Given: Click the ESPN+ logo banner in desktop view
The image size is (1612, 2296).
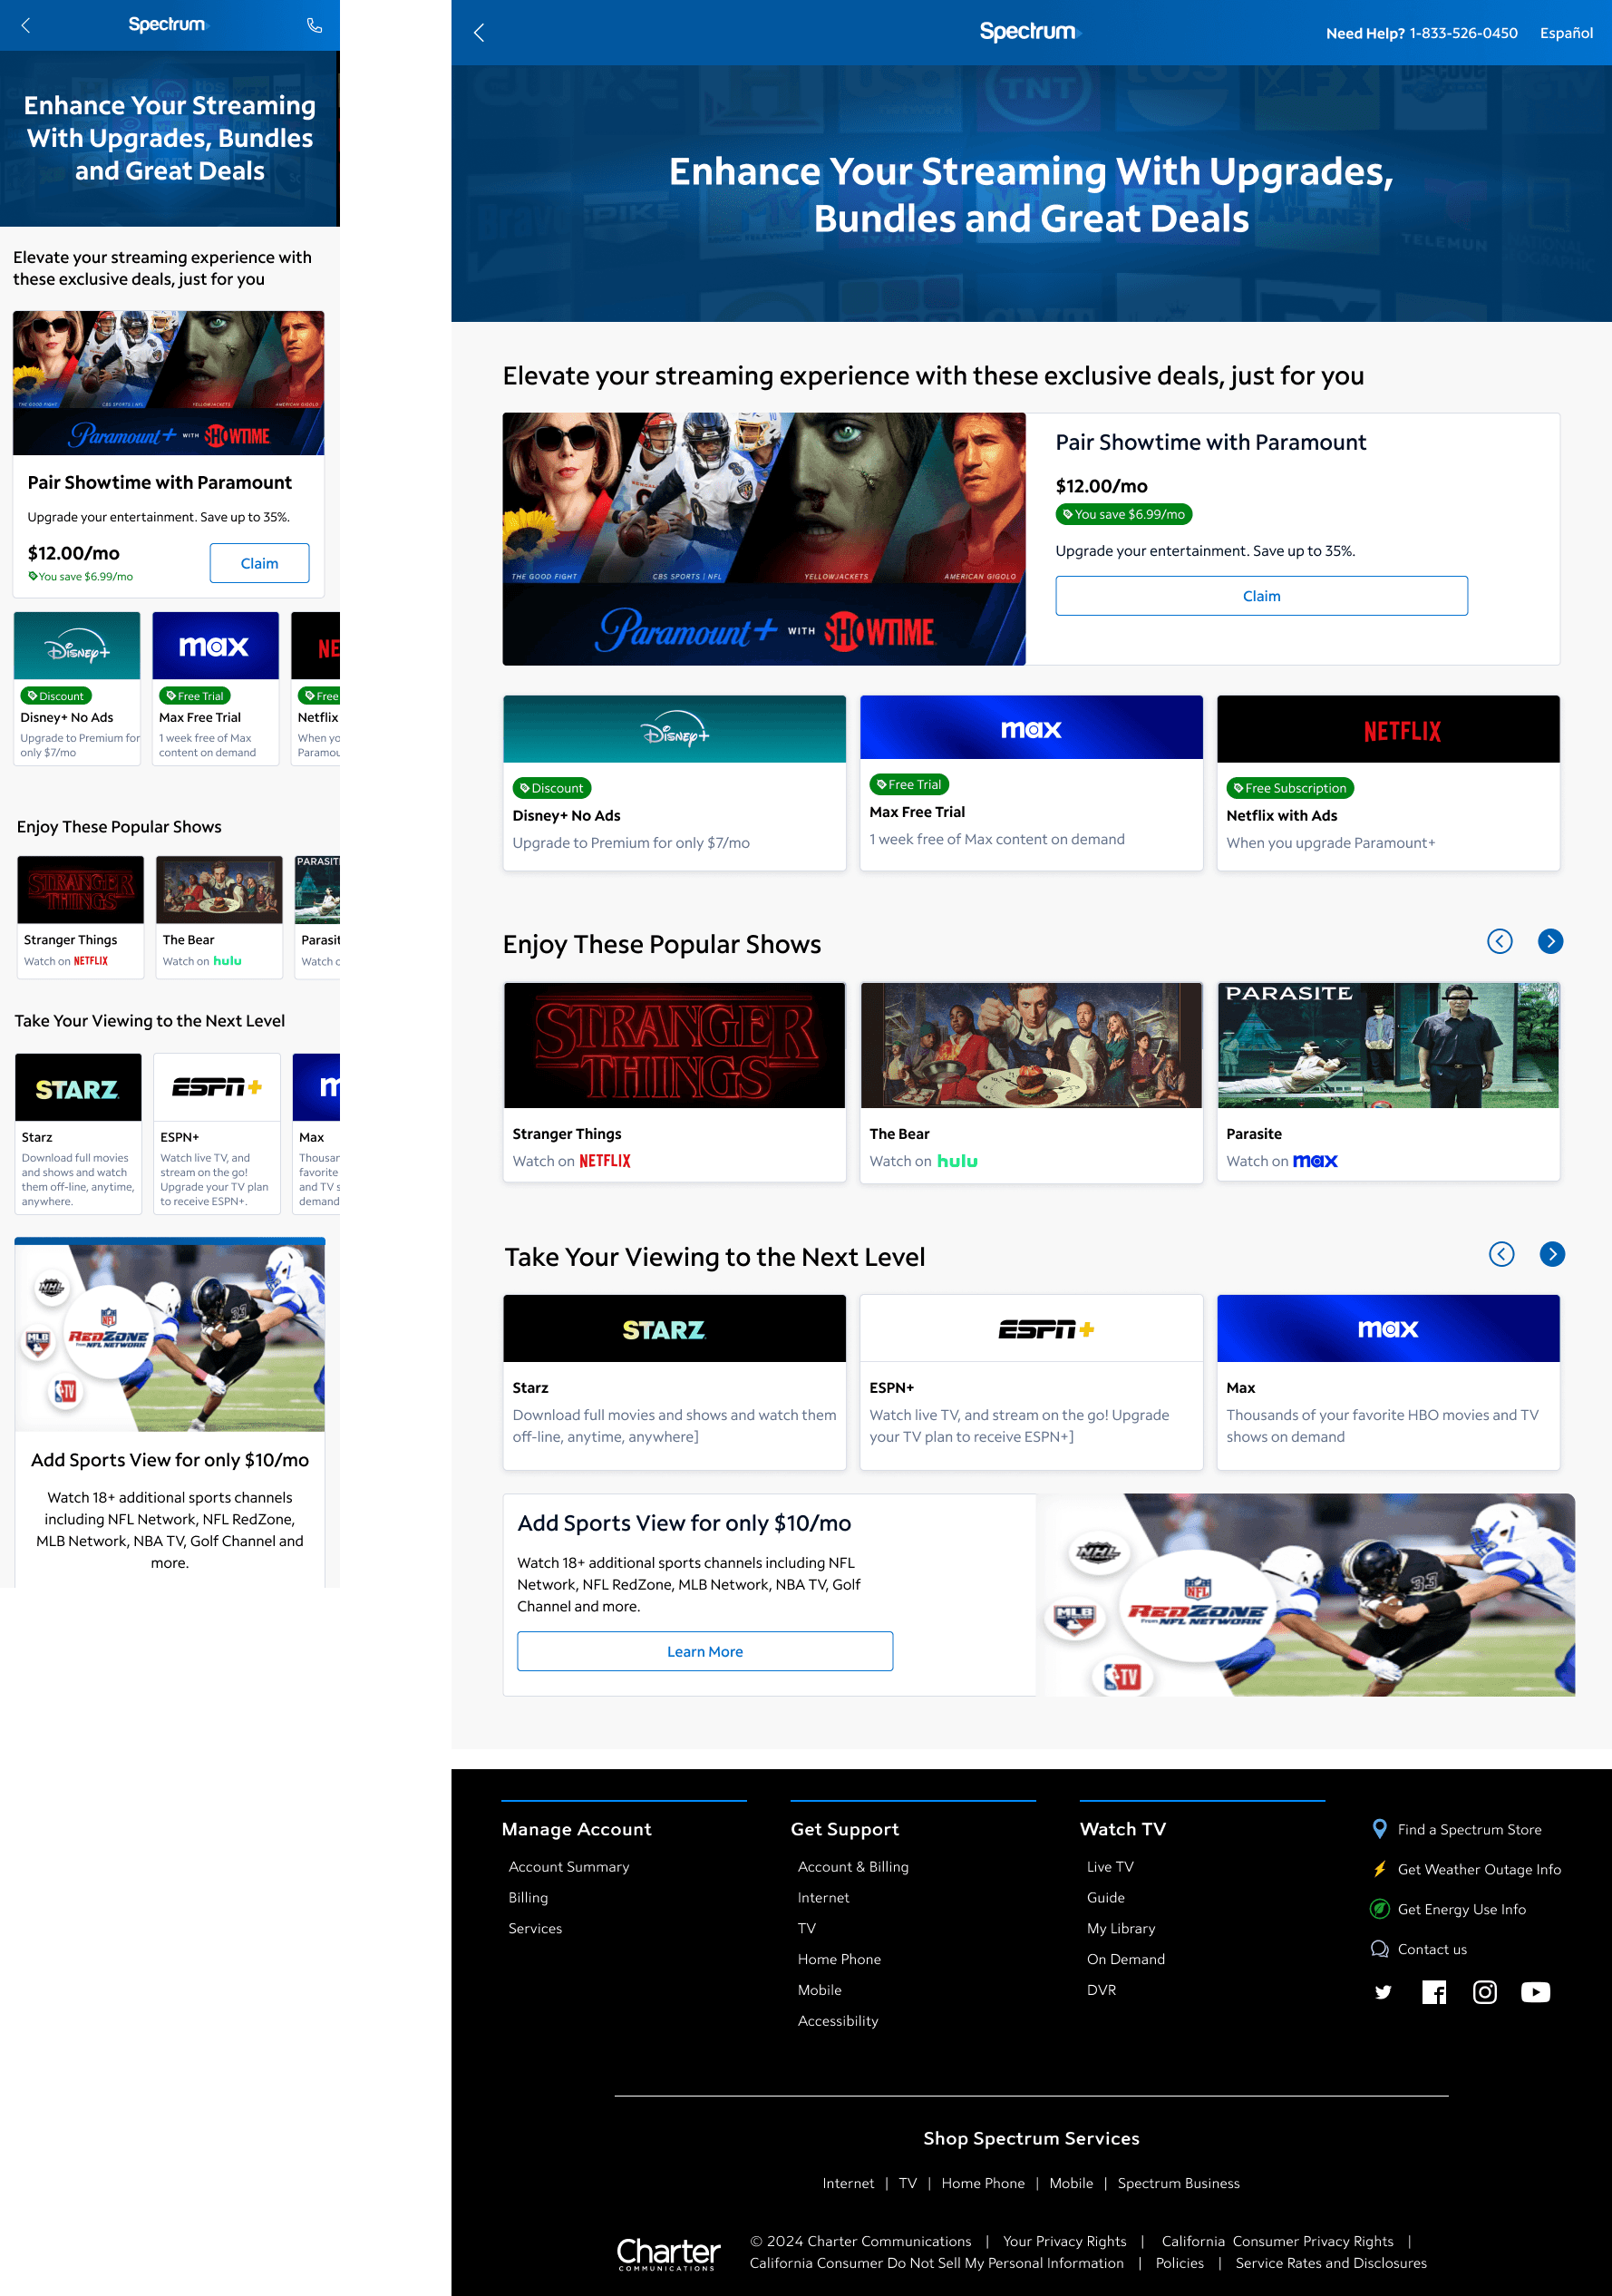Looking at the screenshot, I should (1031, 1329).
